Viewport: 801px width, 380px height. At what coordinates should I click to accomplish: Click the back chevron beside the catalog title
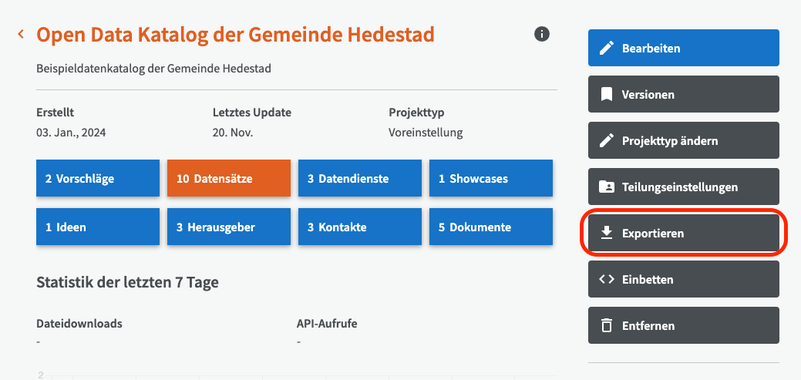pos(21,34)
